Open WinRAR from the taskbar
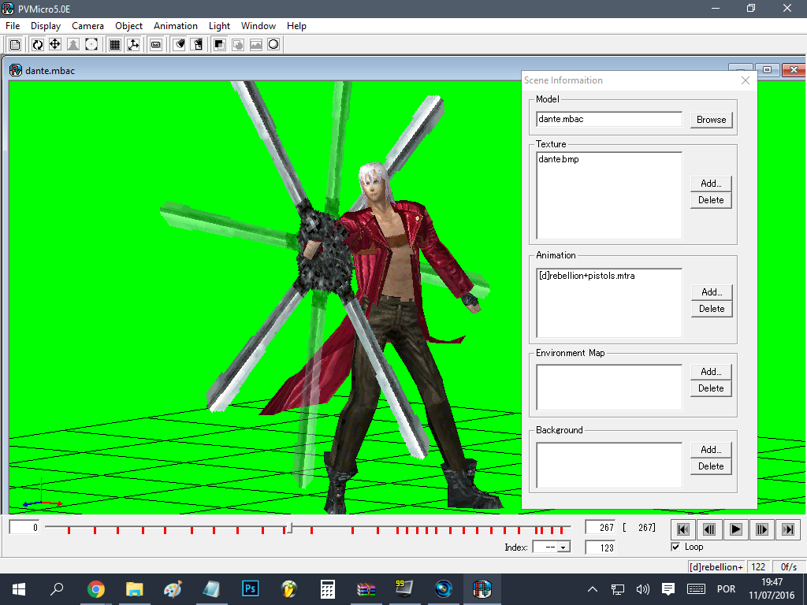Image resolution: width=807 pixels, height=605 pixels. pos(366,589)
